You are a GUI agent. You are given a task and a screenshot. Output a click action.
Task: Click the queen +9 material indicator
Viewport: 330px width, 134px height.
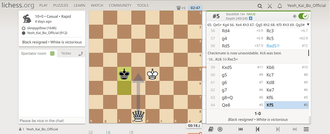point(181,8)
